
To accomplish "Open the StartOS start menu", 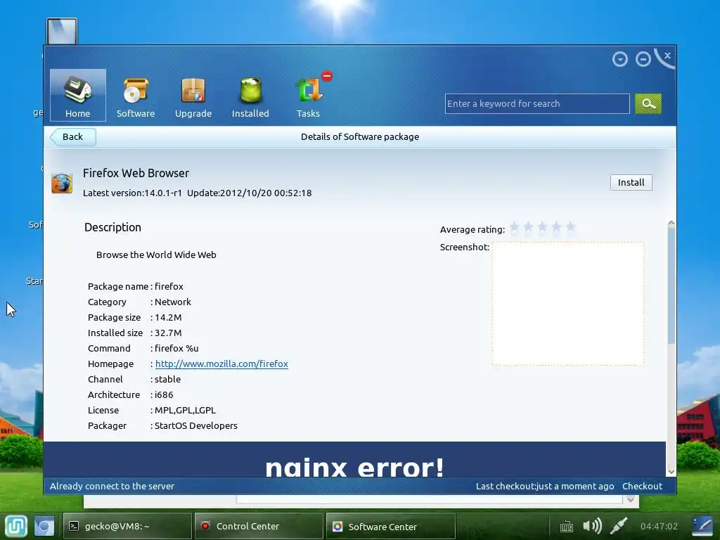I will (16, 526).
